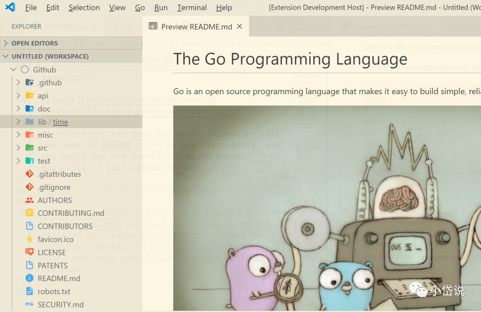Viewport: 481px width, 312px height.
Task: Click the .gitattributes git icon
Action: coord(29,174)
